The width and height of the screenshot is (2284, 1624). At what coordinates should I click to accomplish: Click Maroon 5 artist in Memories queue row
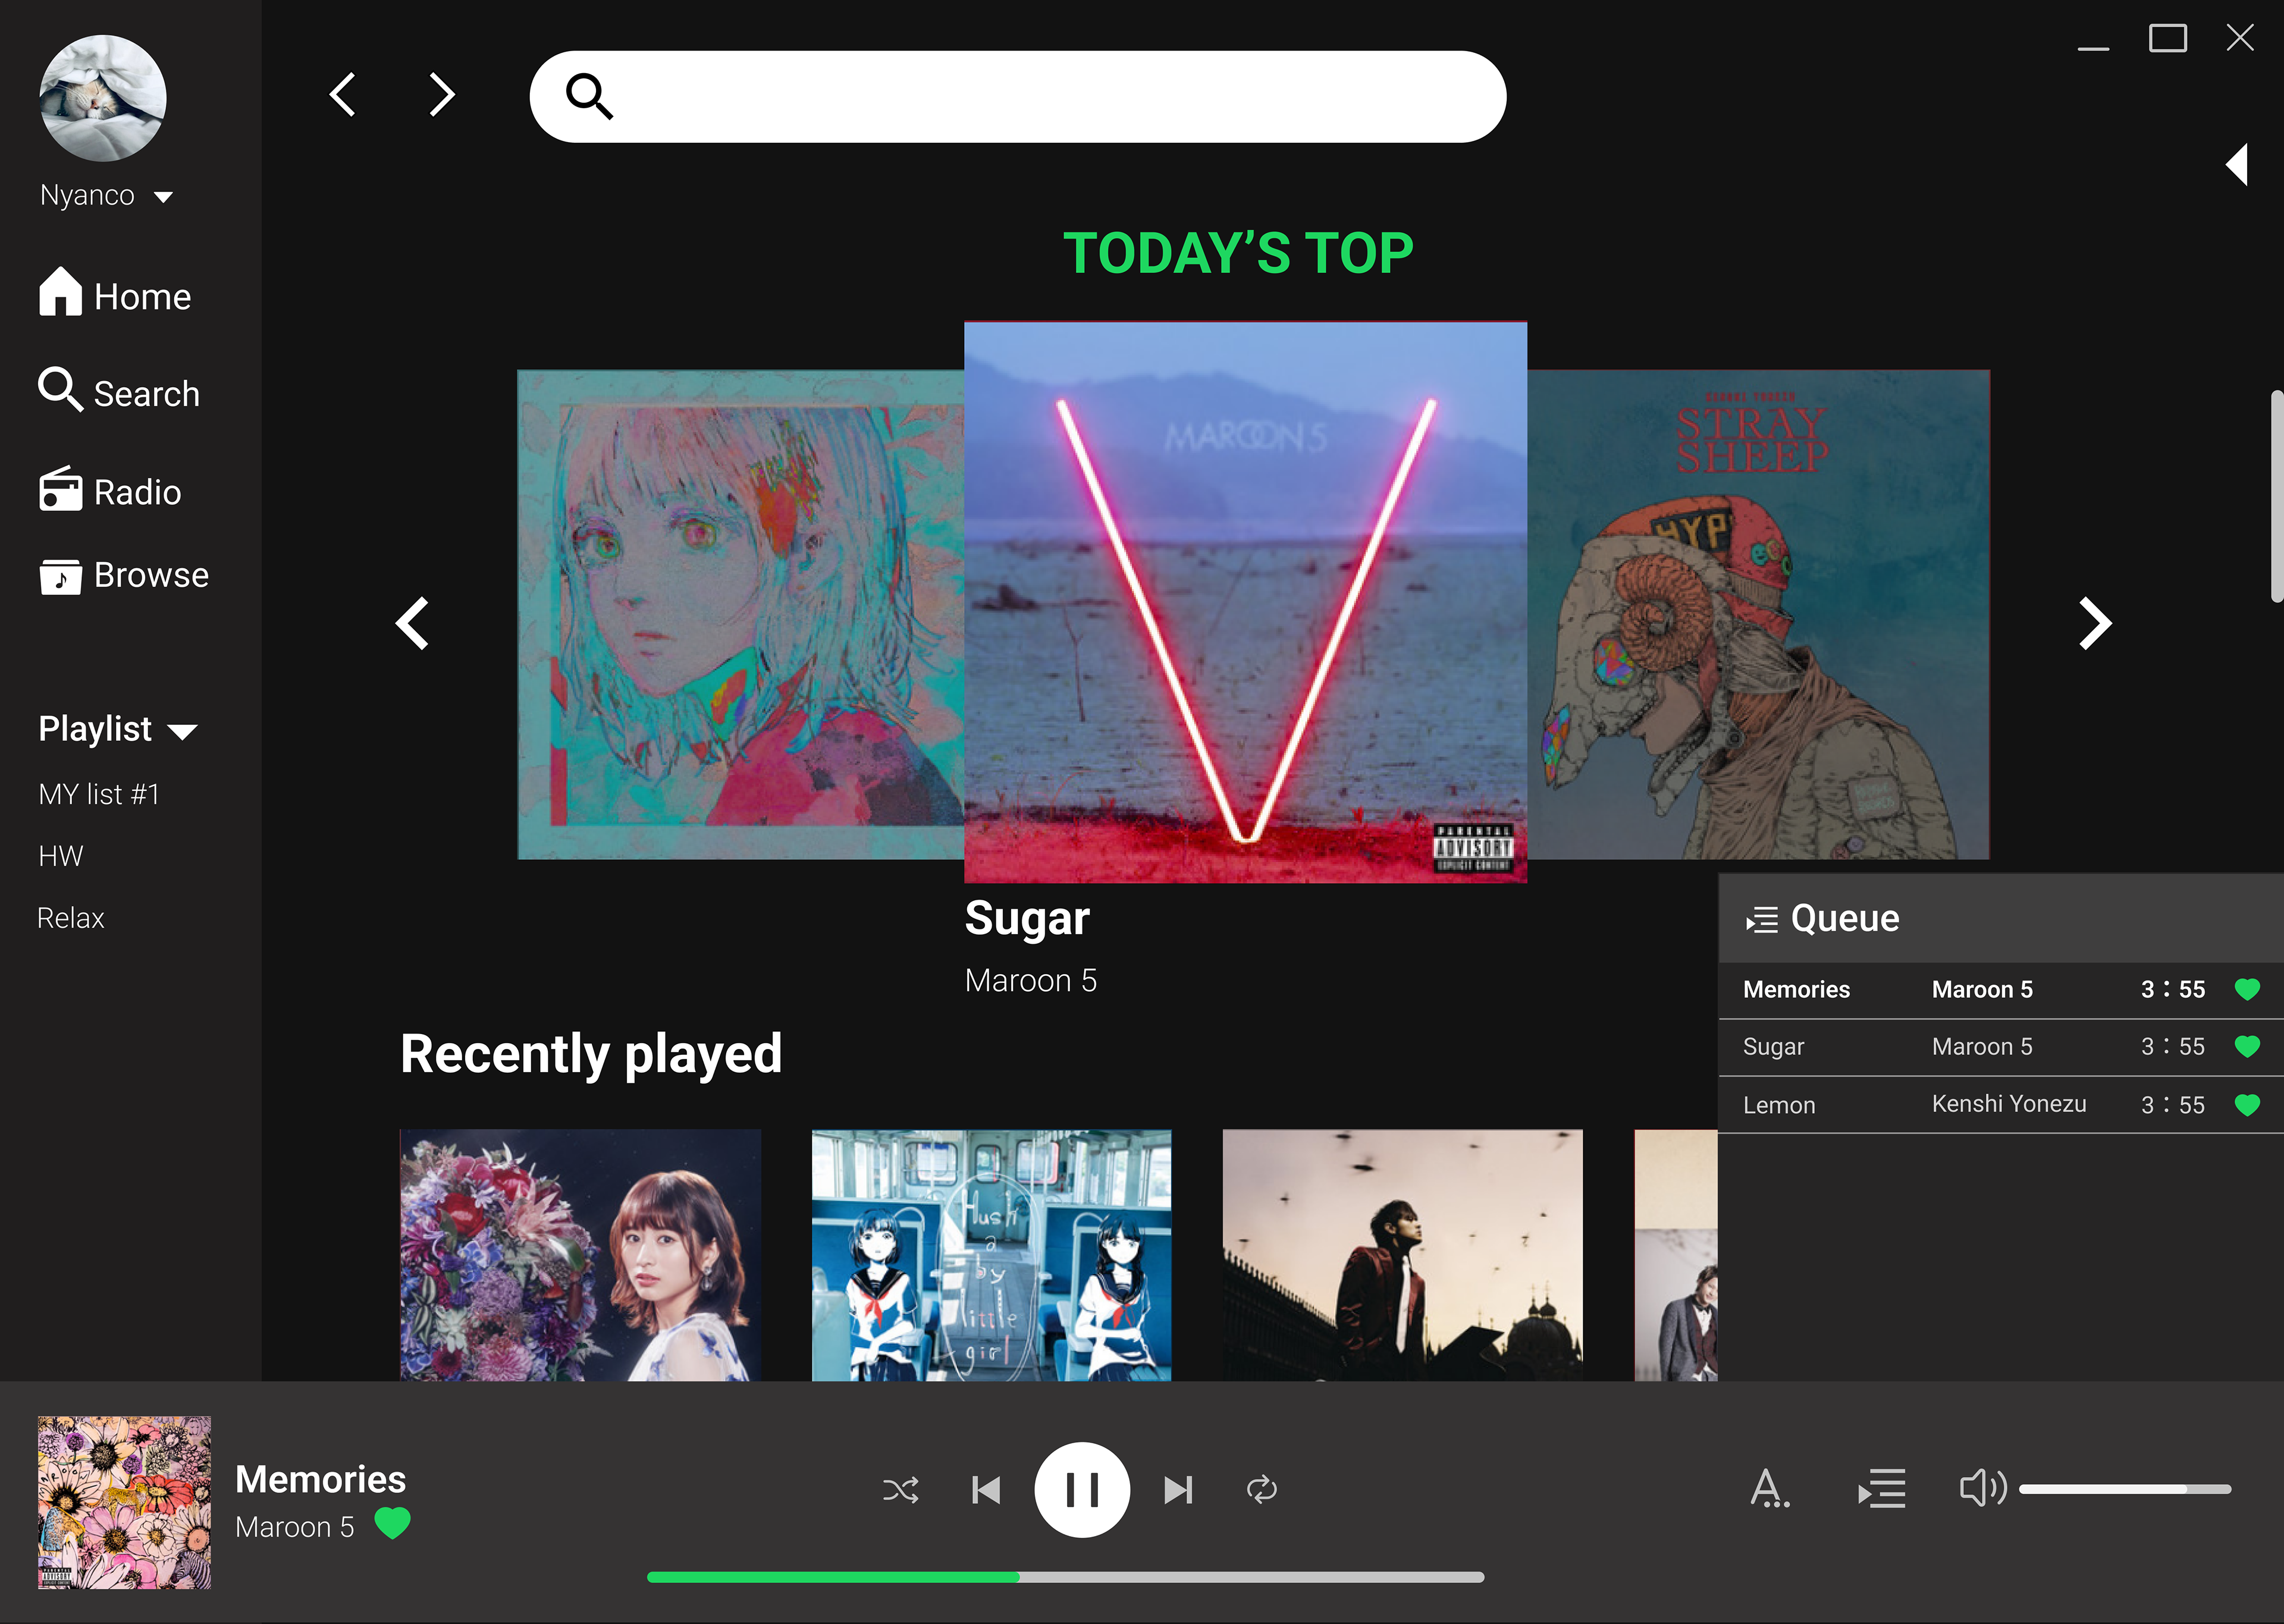(1982, 989)
